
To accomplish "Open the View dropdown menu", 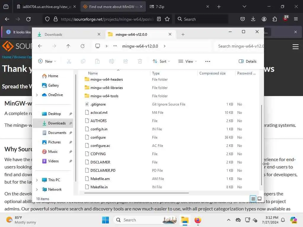I will coord(187,61).
